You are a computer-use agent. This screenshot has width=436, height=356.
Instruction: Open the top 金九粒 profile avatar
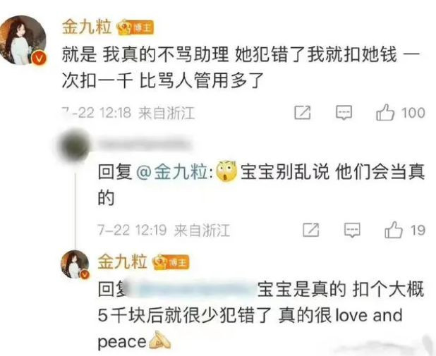(x=23, y=39)
